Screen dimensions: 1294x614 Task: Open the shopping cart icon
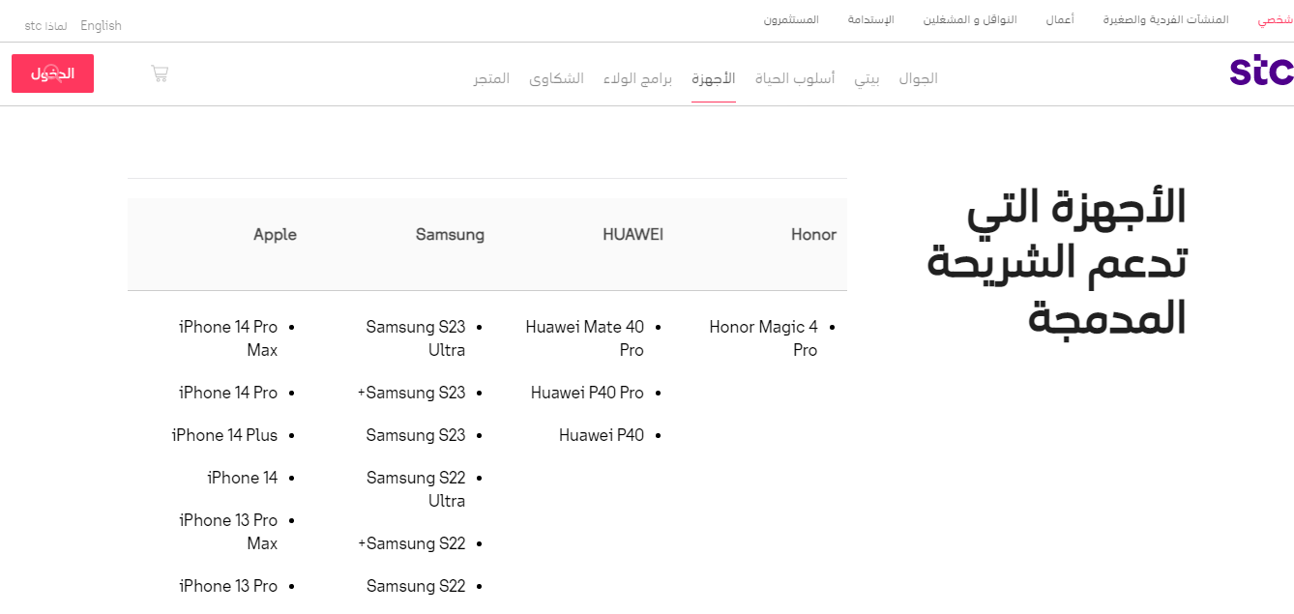[x=160, y=73]
